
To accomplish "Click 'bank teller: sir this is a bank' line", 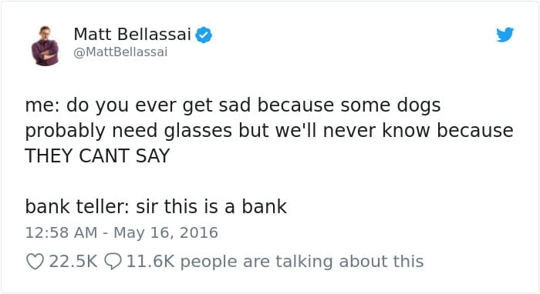I will [156, 206].
